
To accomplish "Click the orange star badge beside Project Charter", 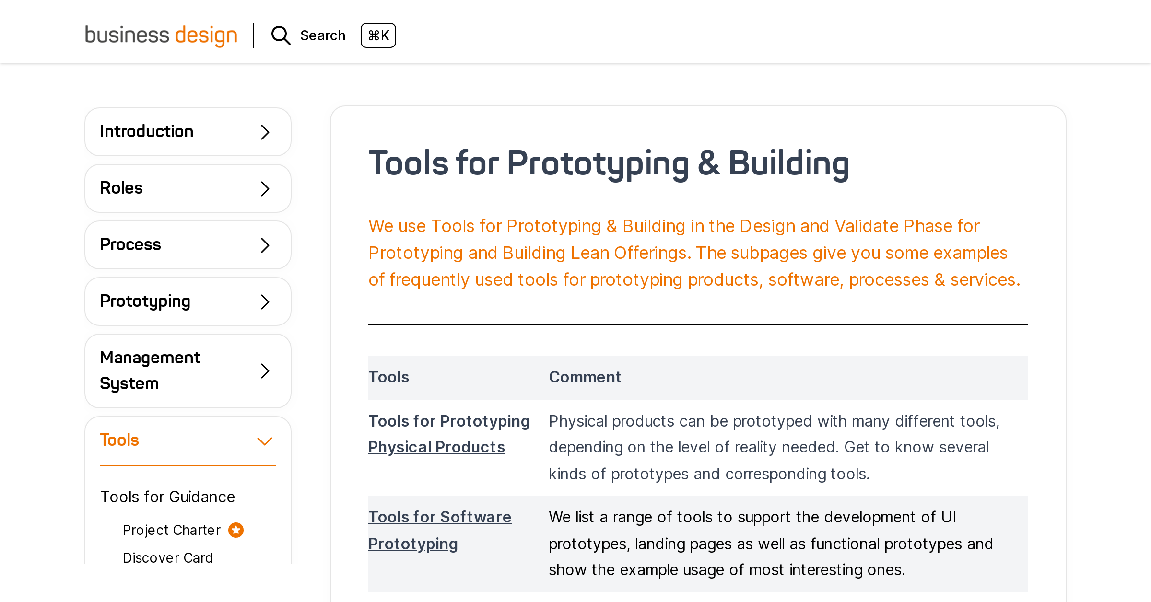I will (235, 530).
